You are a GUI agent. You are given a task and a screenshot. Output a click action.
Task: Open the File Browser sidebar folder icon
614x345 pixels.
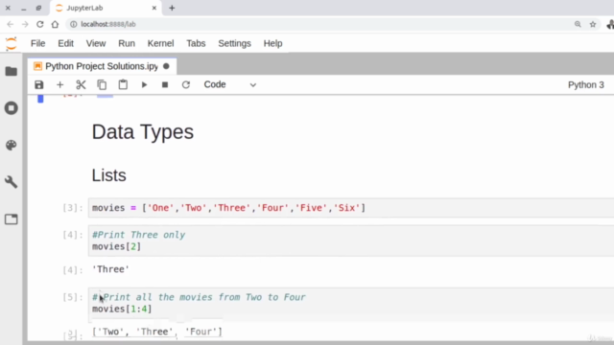point(11,71)
